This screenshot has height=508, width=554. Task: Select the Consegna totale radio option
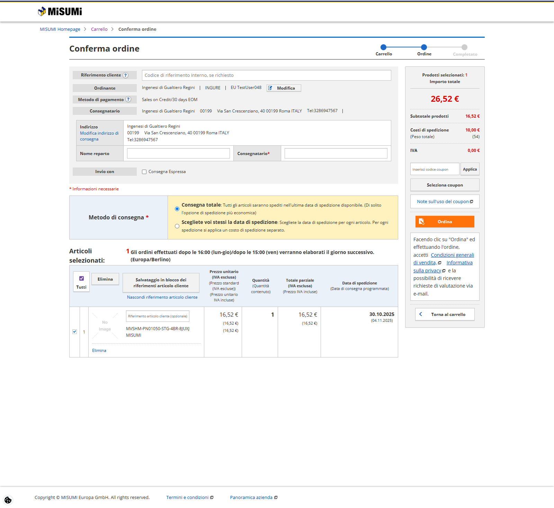coord(177,209)
